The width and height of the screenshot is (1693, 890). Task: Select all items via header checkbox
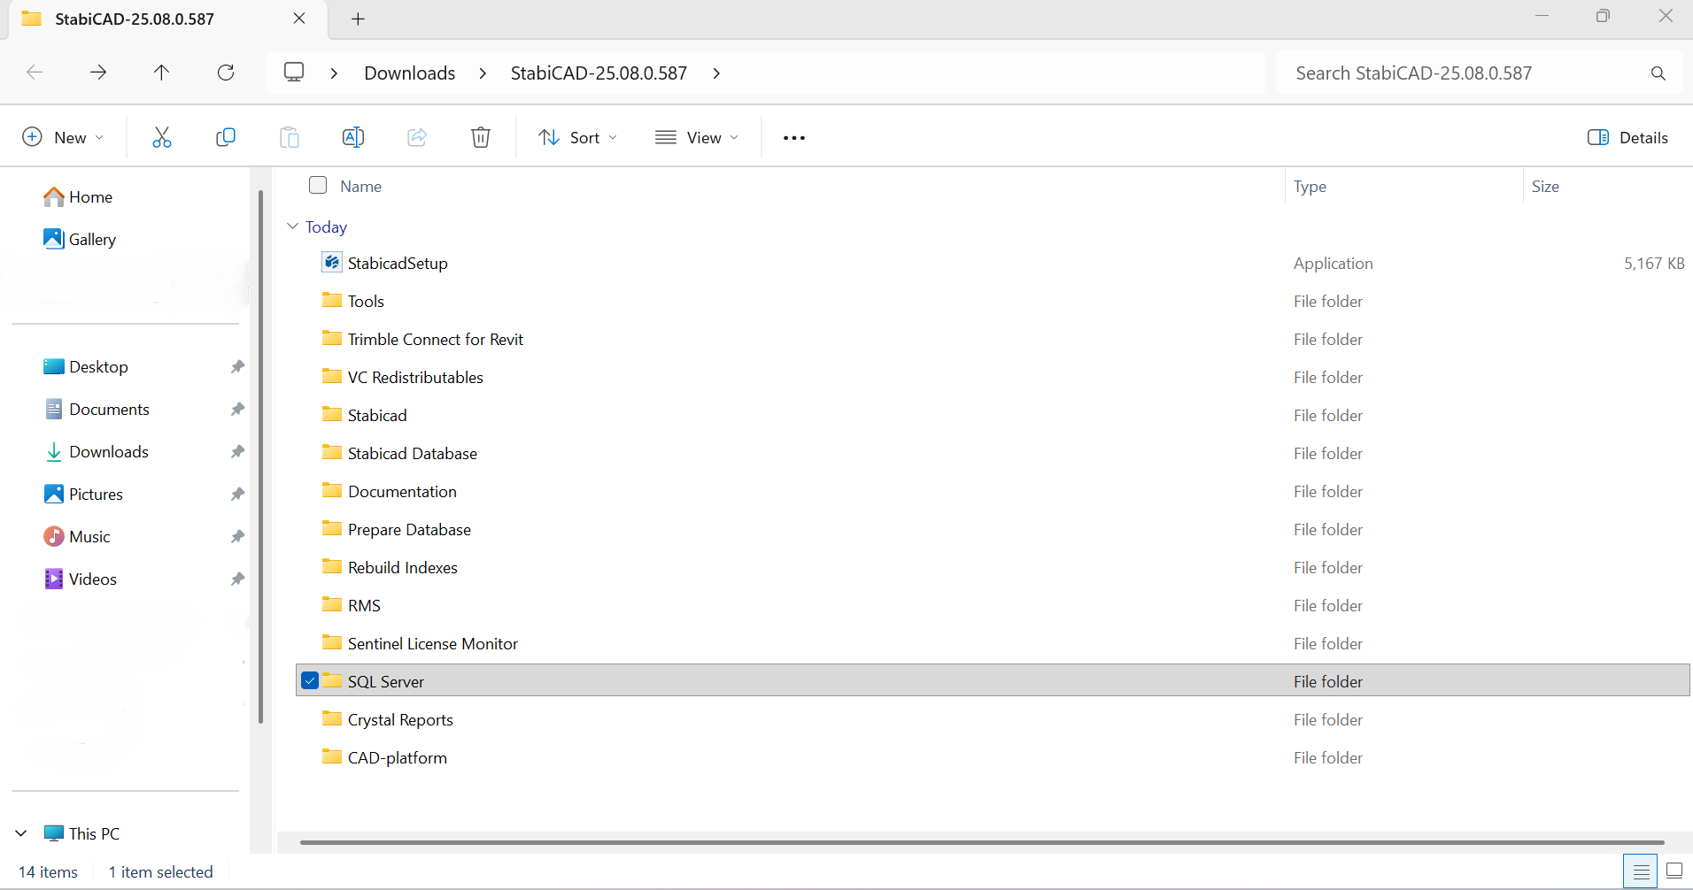pos(318,185)
